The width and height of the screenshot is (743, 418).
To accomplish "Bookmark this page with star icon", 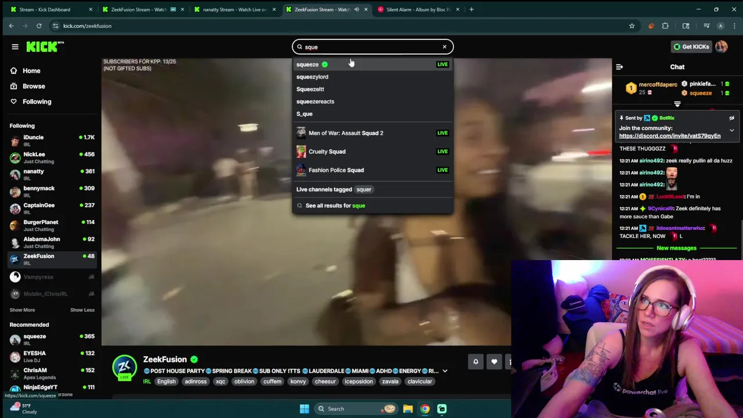I will (632, 26).
